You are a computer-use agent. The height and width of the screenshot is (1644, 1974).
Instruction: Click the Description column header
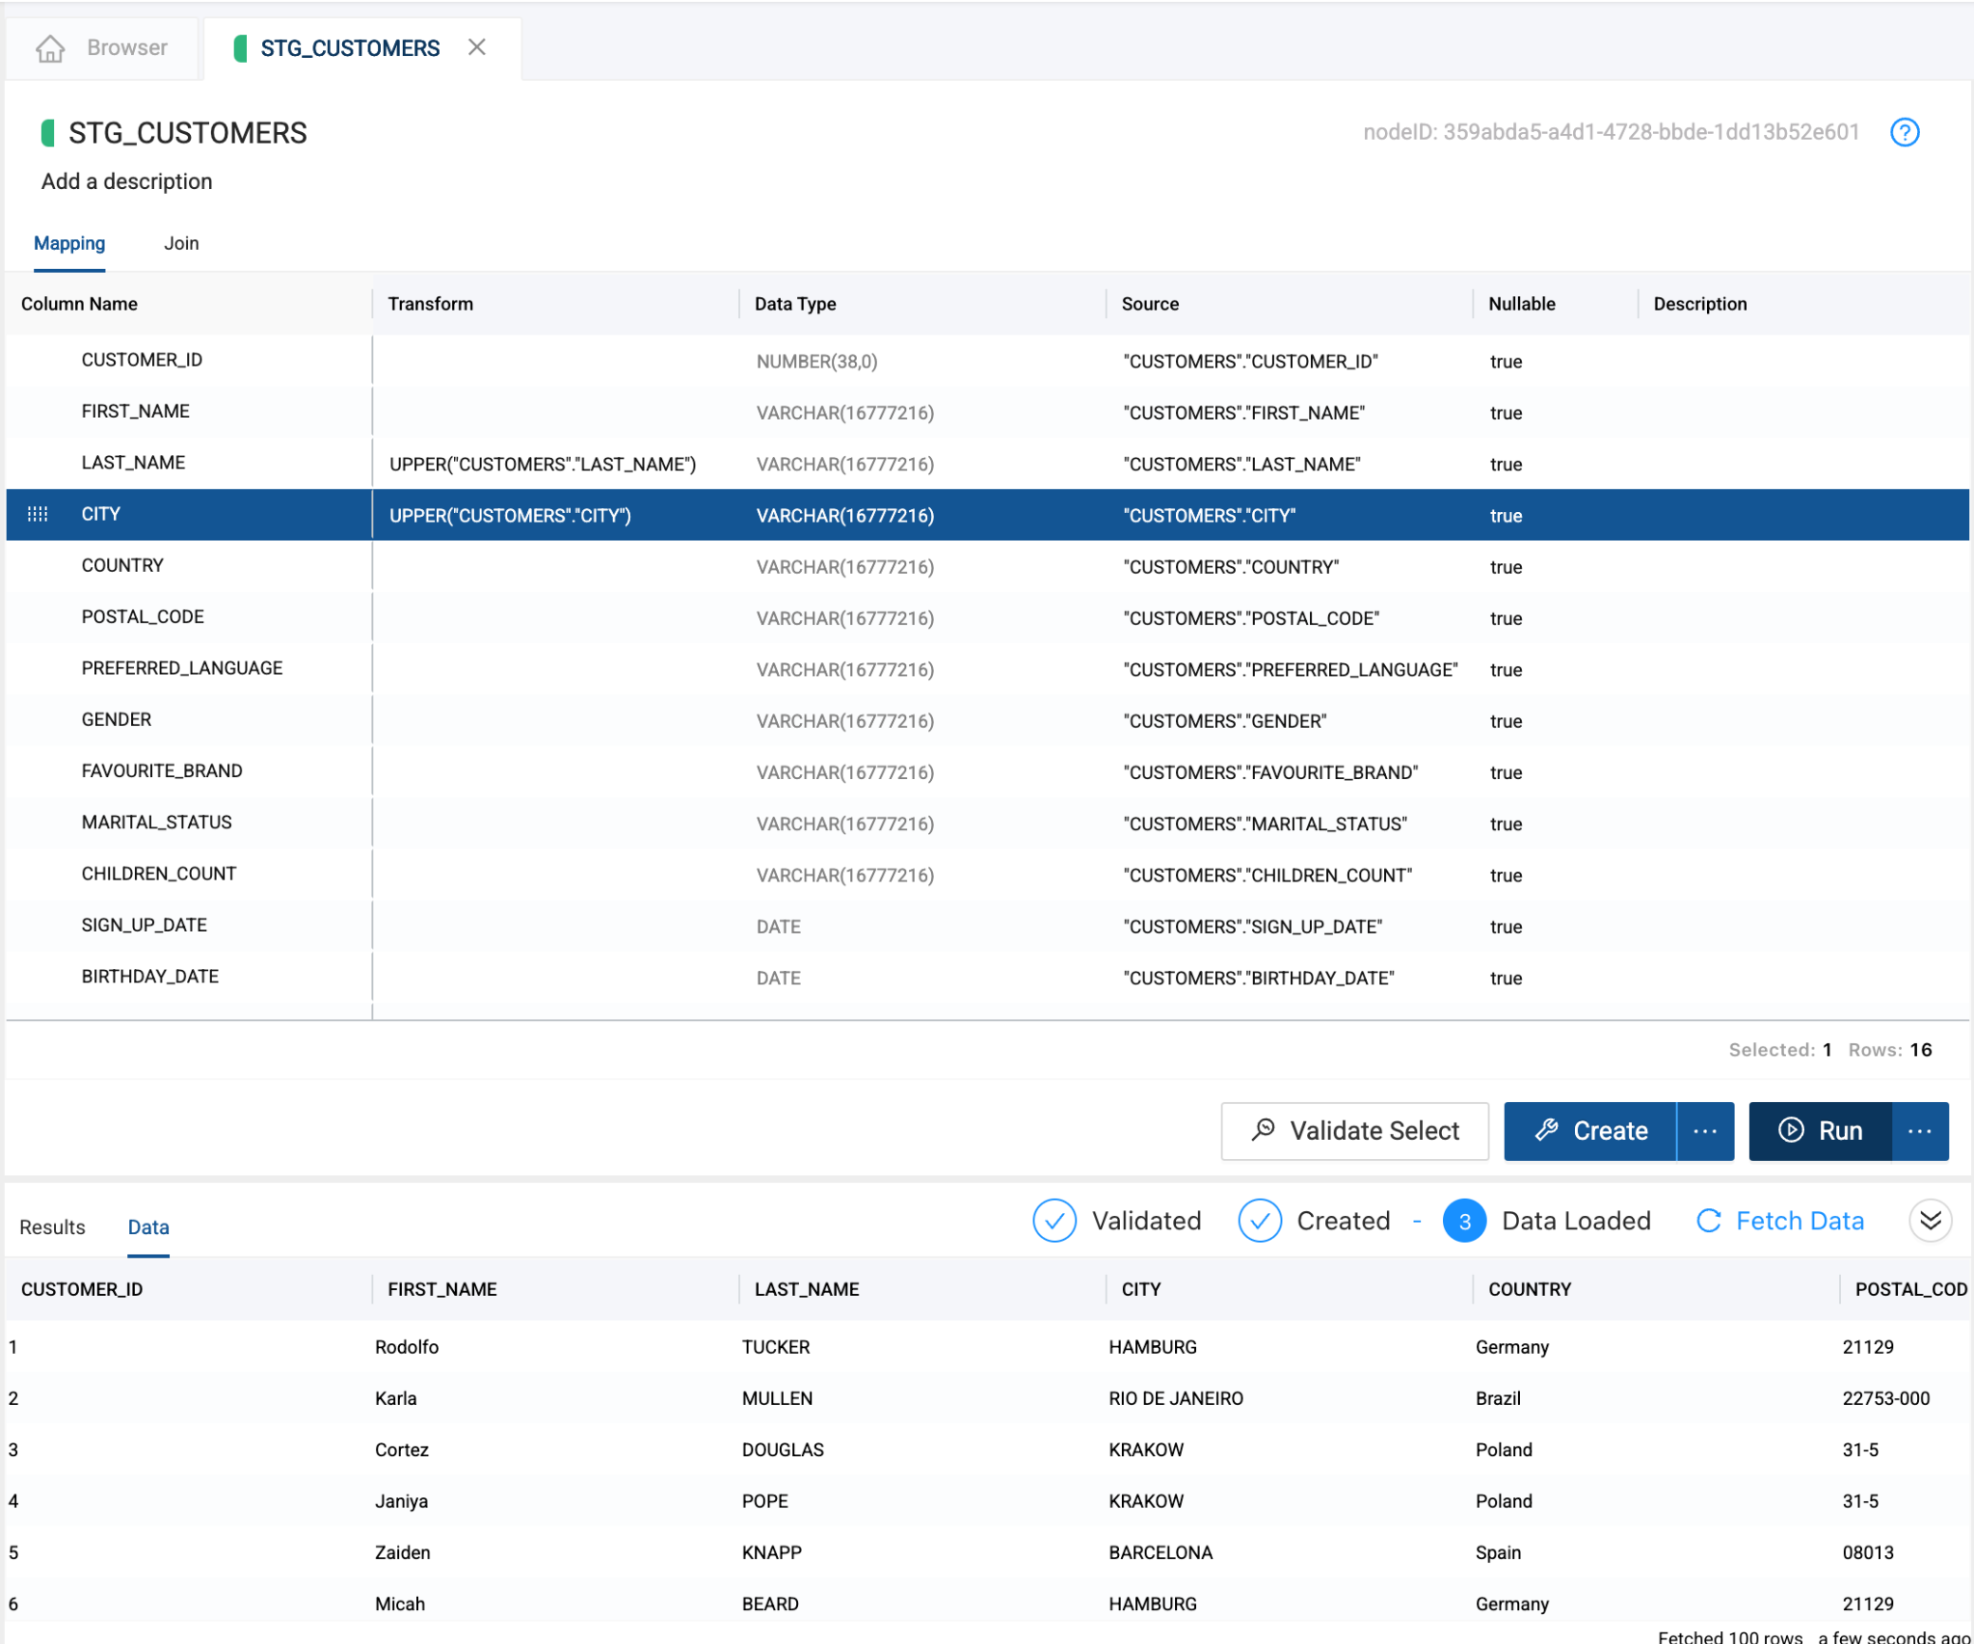point(1699,304)
